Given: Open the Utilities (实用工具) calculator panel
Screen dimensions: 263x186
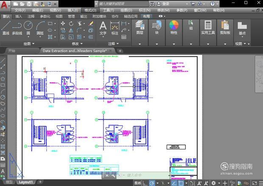Looking at the screenshot, I should coord(208,28).
